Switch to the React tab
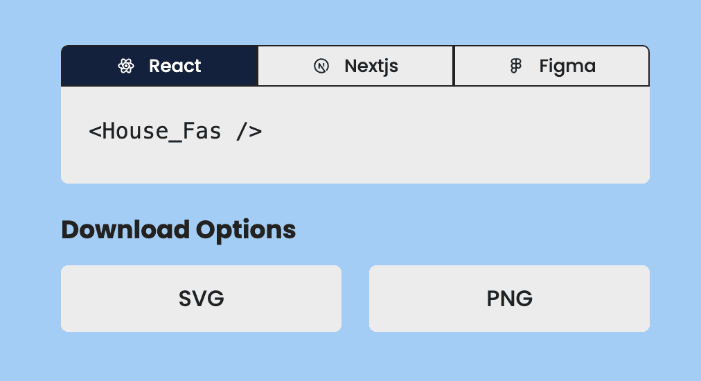Viewport: 701px width, 381px height. point(159,67)
